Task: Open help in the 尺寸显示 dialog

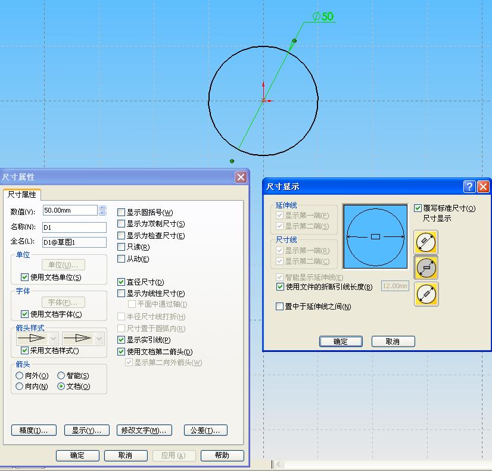Action: (x=469, y=187)
